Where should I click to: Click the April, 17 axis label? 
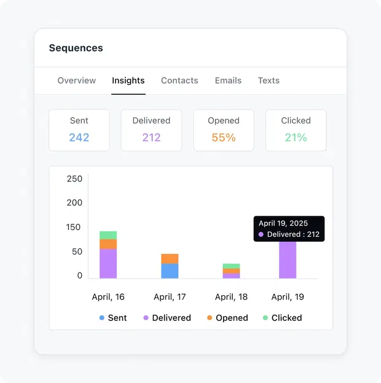(x=170, y=297)
